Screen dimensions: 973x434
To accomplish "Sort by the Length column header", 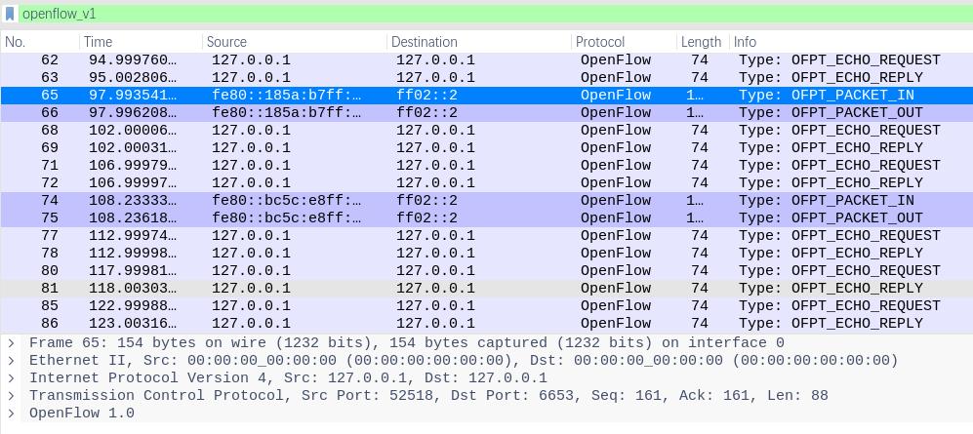I will [x=703, y=42].
